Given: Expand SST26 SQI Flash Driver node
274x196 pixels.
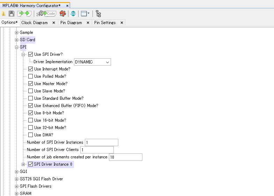Looking at the screenshot, I should click(16, 179).
